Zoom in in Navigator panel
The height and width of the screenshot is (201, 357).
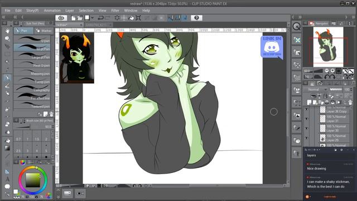click(332, 71)
